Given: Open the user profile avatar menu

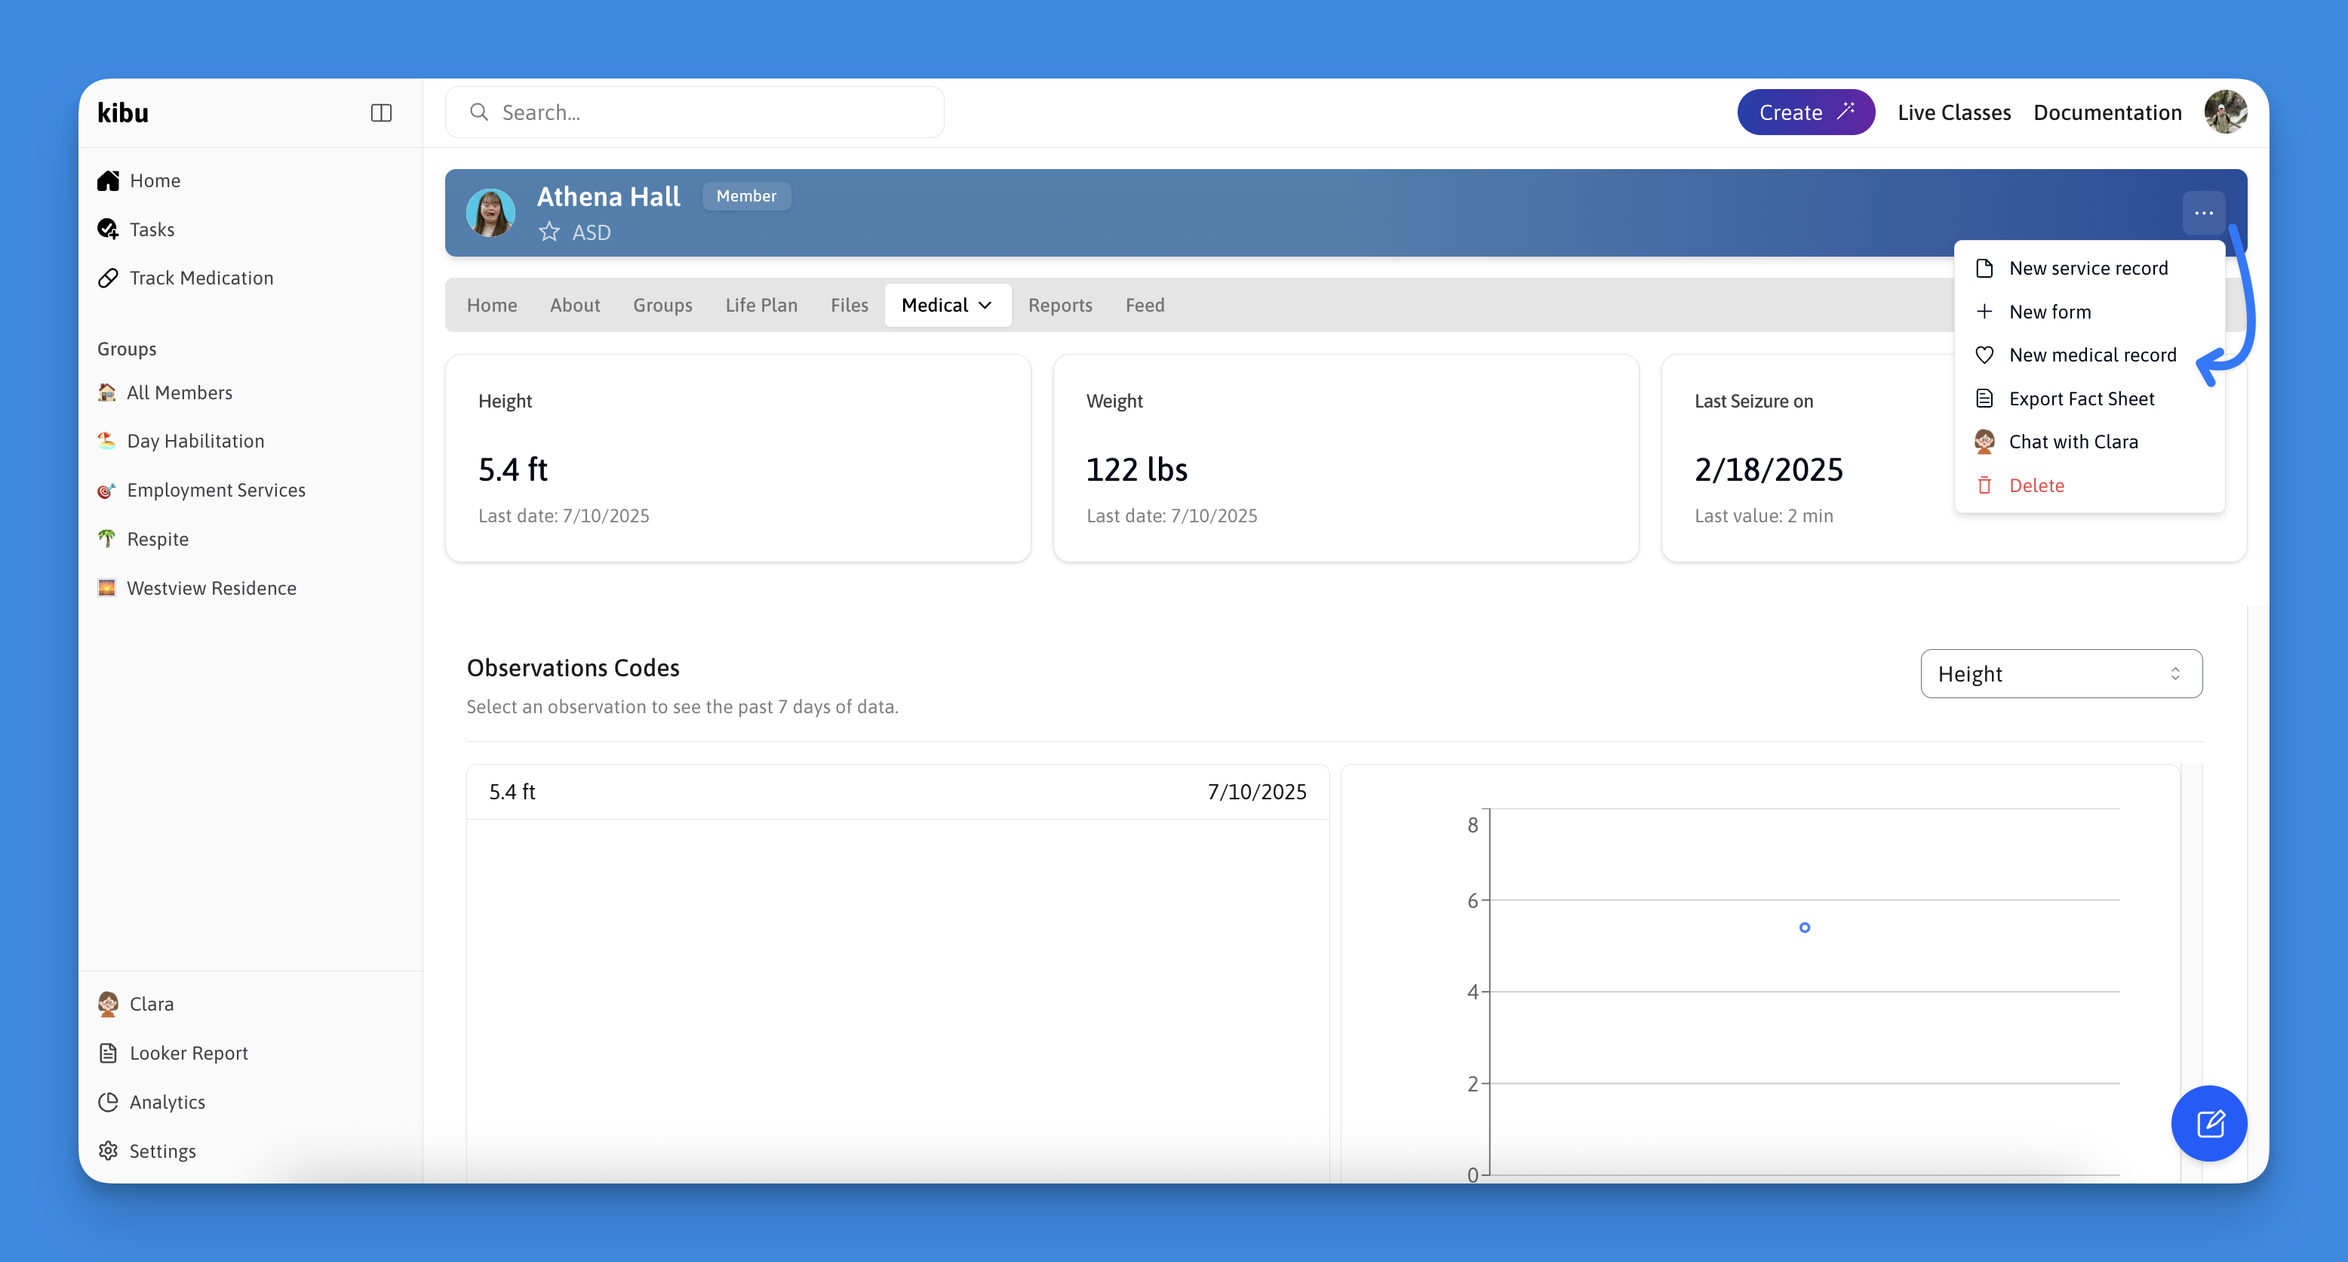Looking at the screenshot, I should 2225,112.
